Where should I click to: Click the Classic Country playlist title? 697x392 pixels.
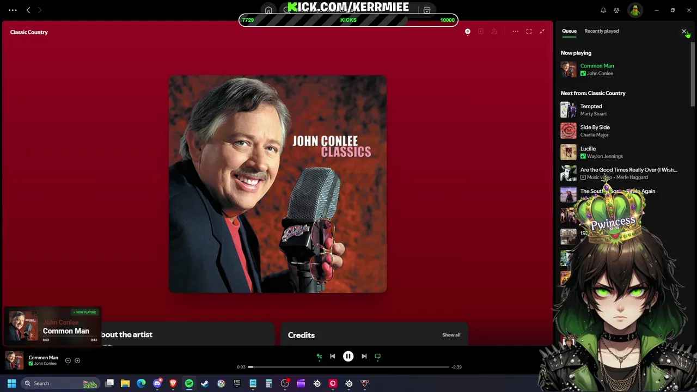click(29, 32)
